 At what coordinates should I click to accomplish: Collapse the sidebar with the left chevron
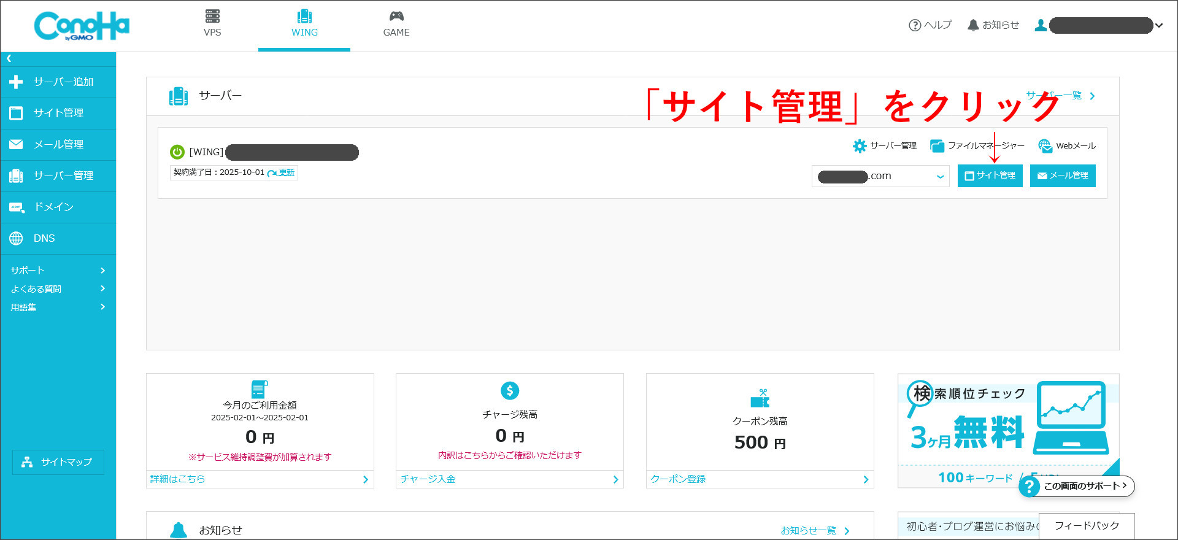[9, 59]
